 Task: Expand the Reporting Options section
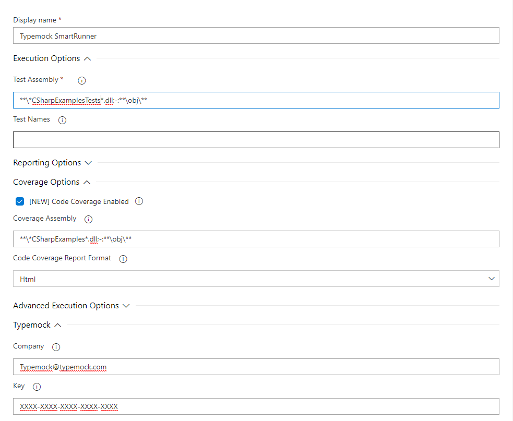point(88,163)
